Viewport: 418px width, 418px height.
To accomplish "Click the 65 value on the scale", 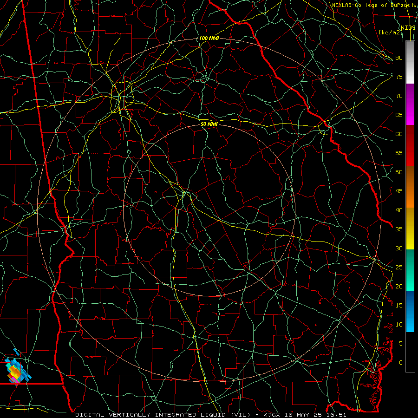I will pyautogui.click(x=399, y=115).
